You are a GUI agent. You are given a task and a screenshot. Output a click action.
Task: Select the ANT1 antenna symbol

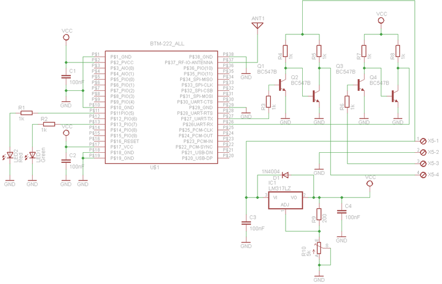[257, 25]
